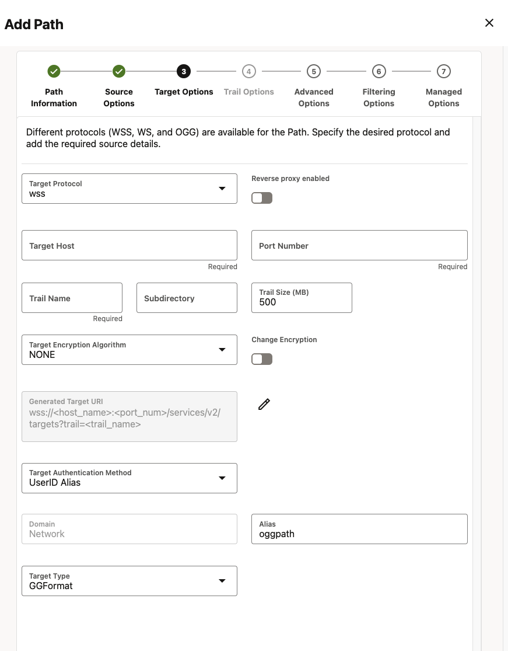Screen dimensions: 508x651
Task: Click the Target Host input field
Action: (129, 245)
